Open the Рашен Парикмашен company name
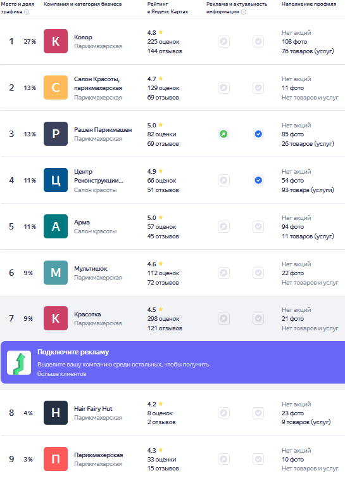This screenshot has width=345, height=485. (x=103, y=129)
